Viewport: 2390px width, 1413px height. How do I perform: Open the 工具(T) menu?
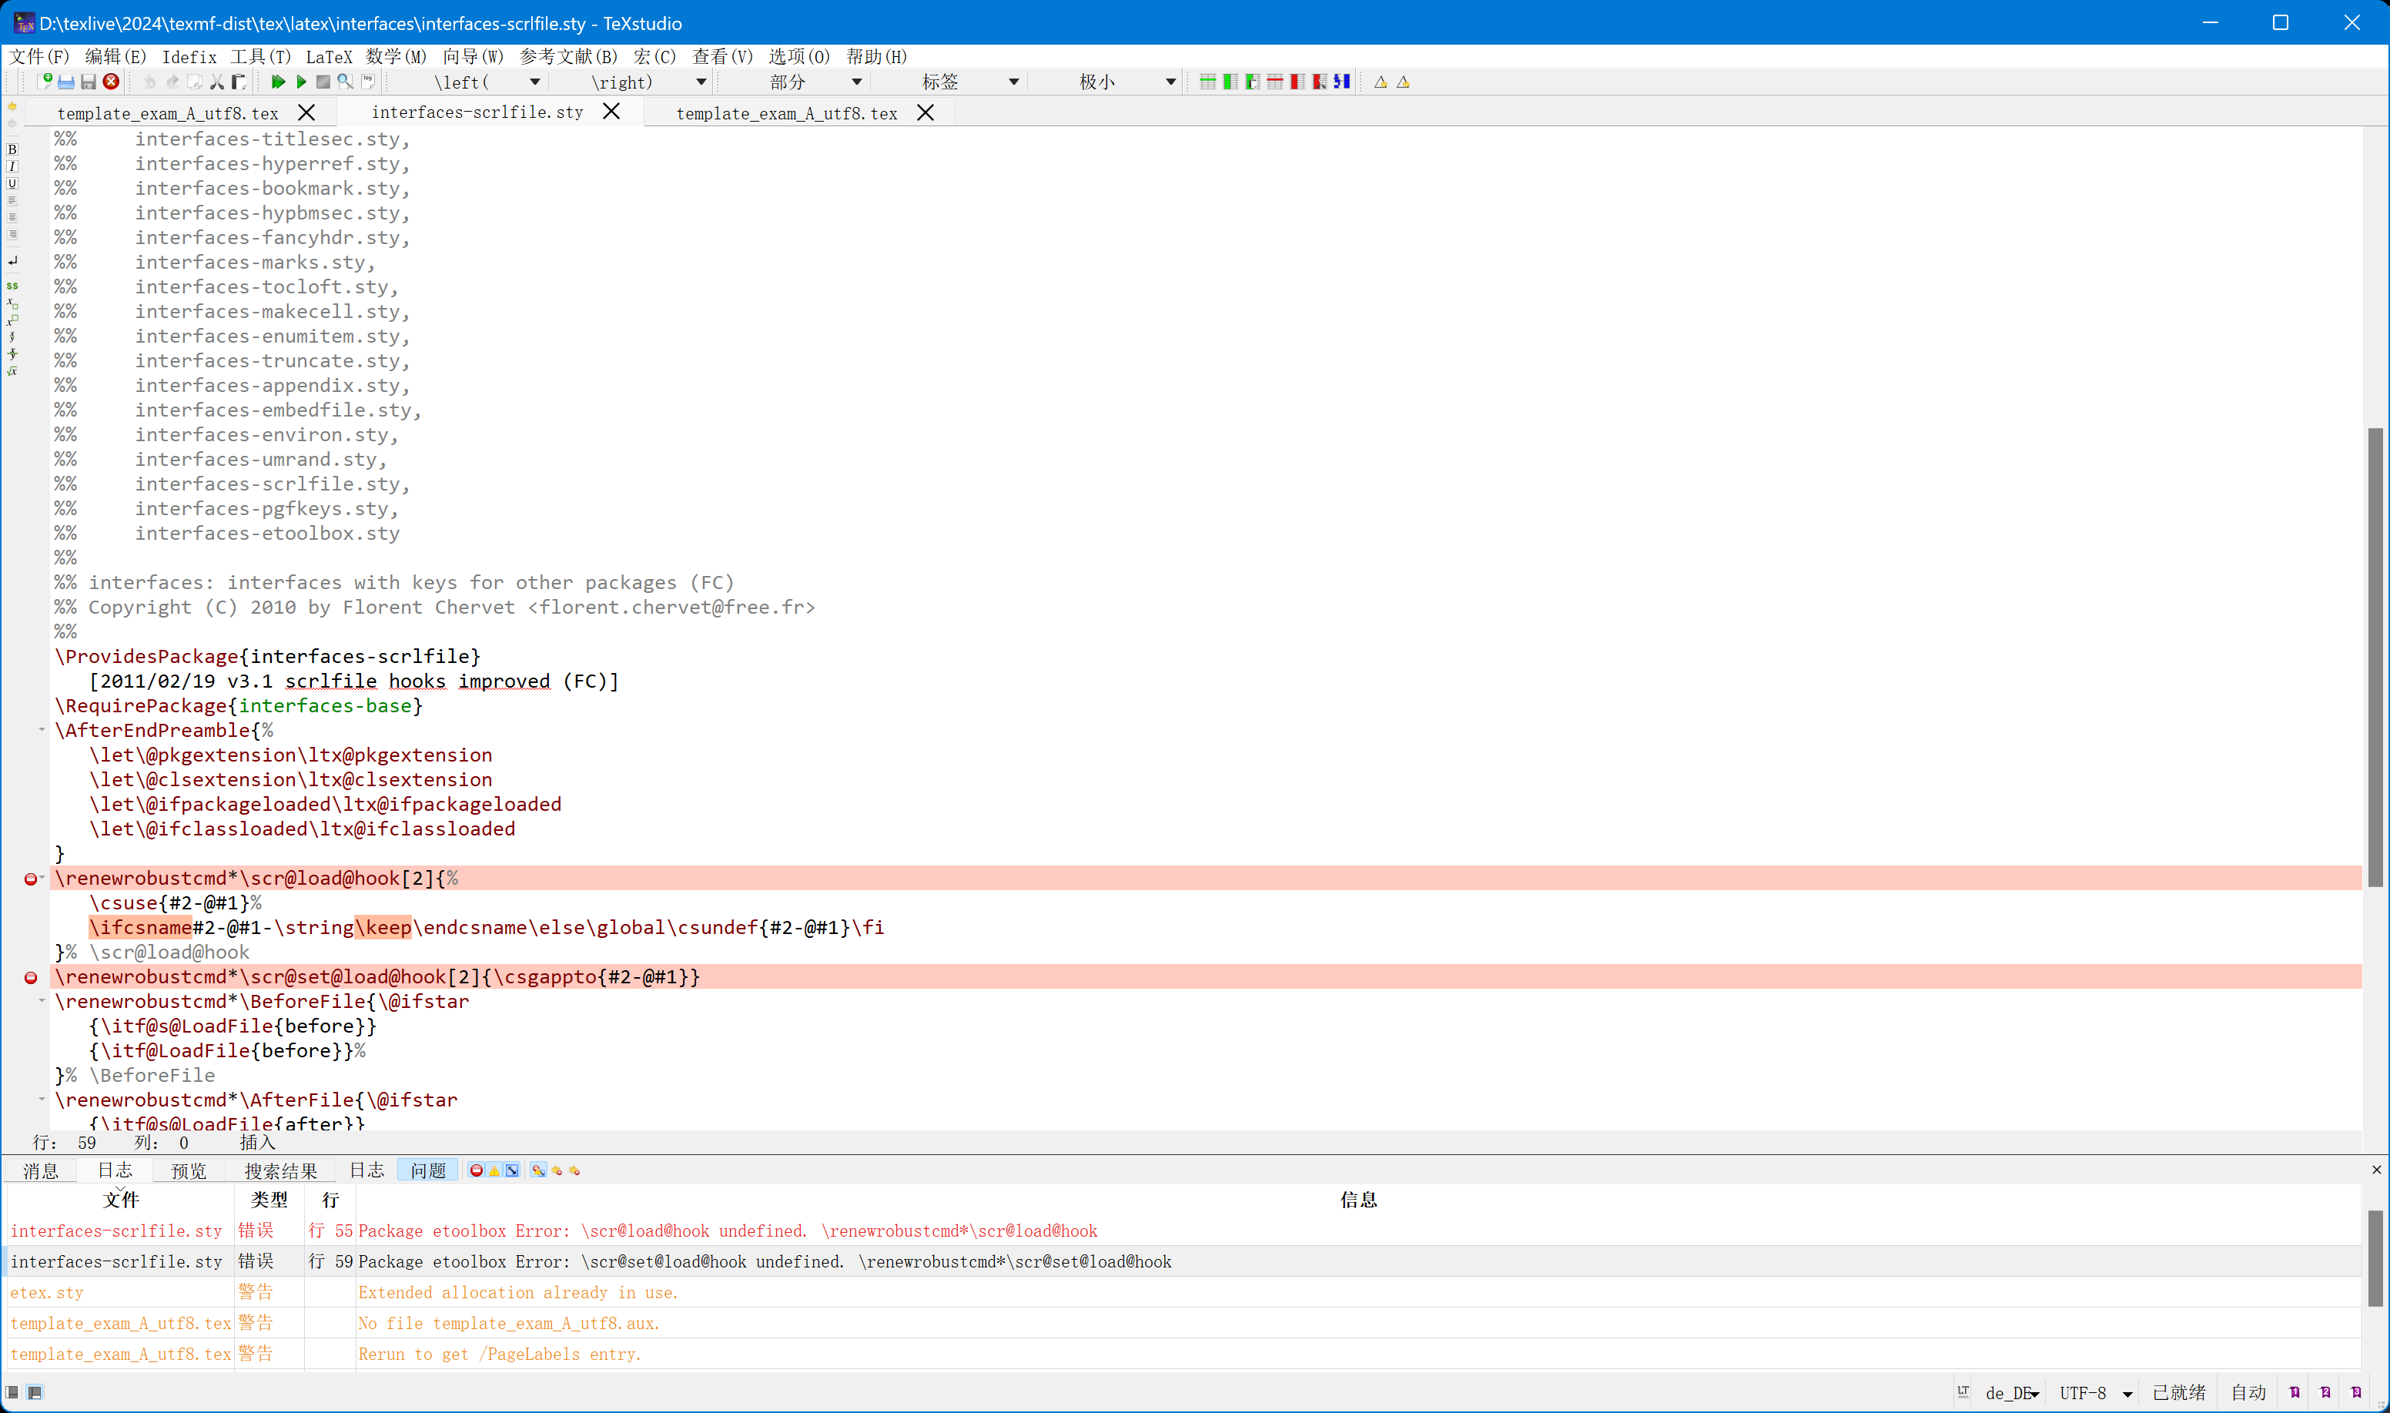tap(259, 56)
